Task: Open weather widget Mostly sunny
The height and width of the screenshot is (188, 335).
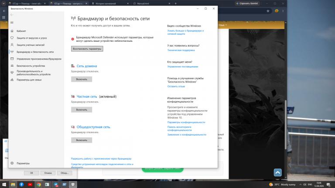Action: coord(282,185)
